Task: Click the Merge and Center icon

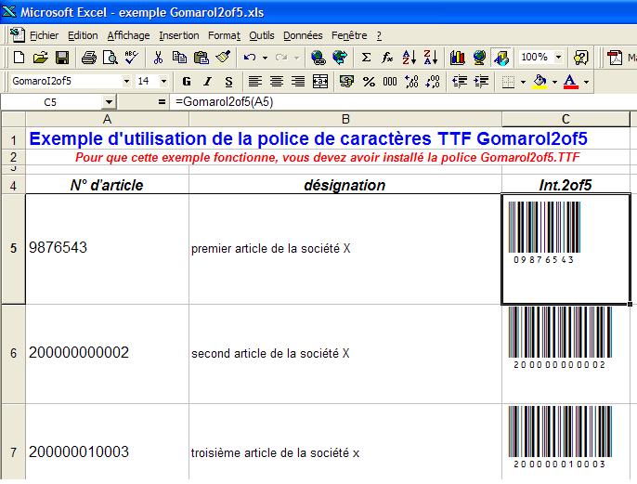Action: coord(320,82)
